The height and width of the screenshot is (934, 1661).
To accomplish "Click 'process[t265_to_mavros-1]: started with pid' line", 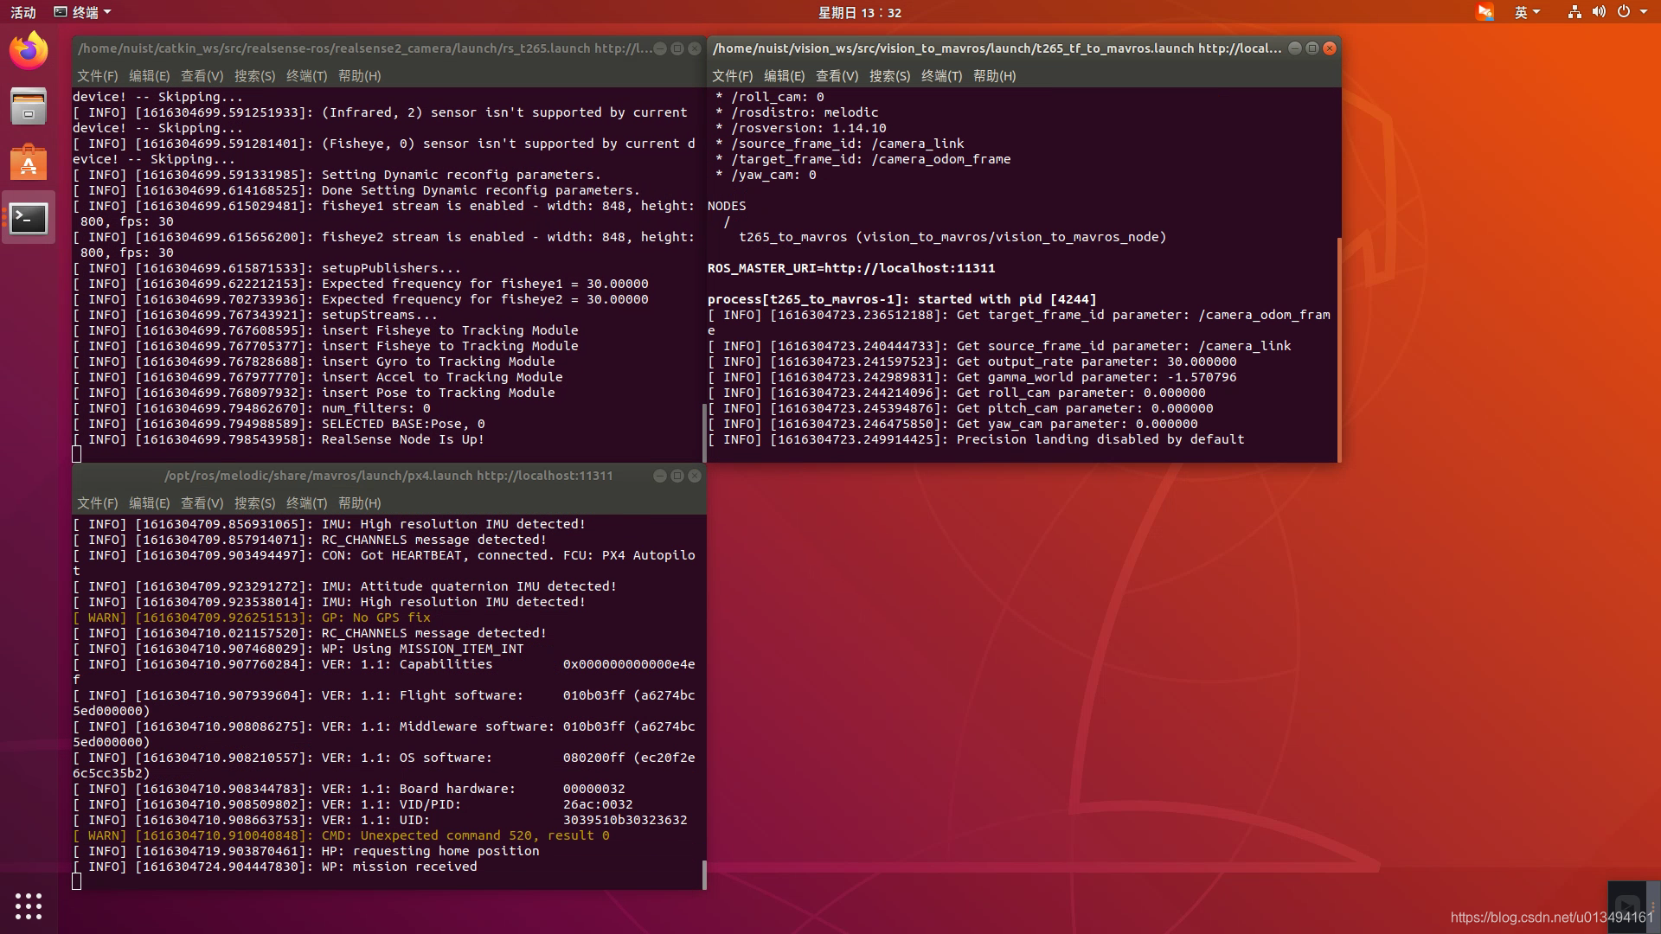I will (901, 299).
